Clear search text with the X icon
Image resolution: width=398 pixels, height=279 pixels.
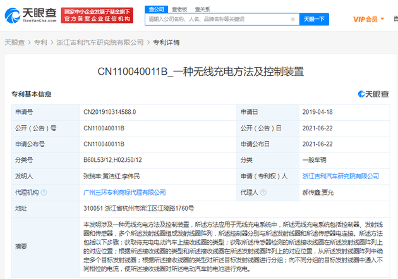coord(292,20)
